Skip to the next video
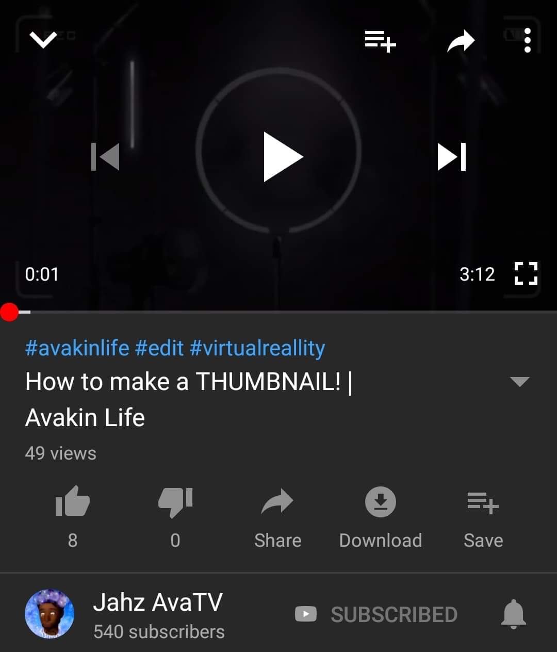 (452, 157)
